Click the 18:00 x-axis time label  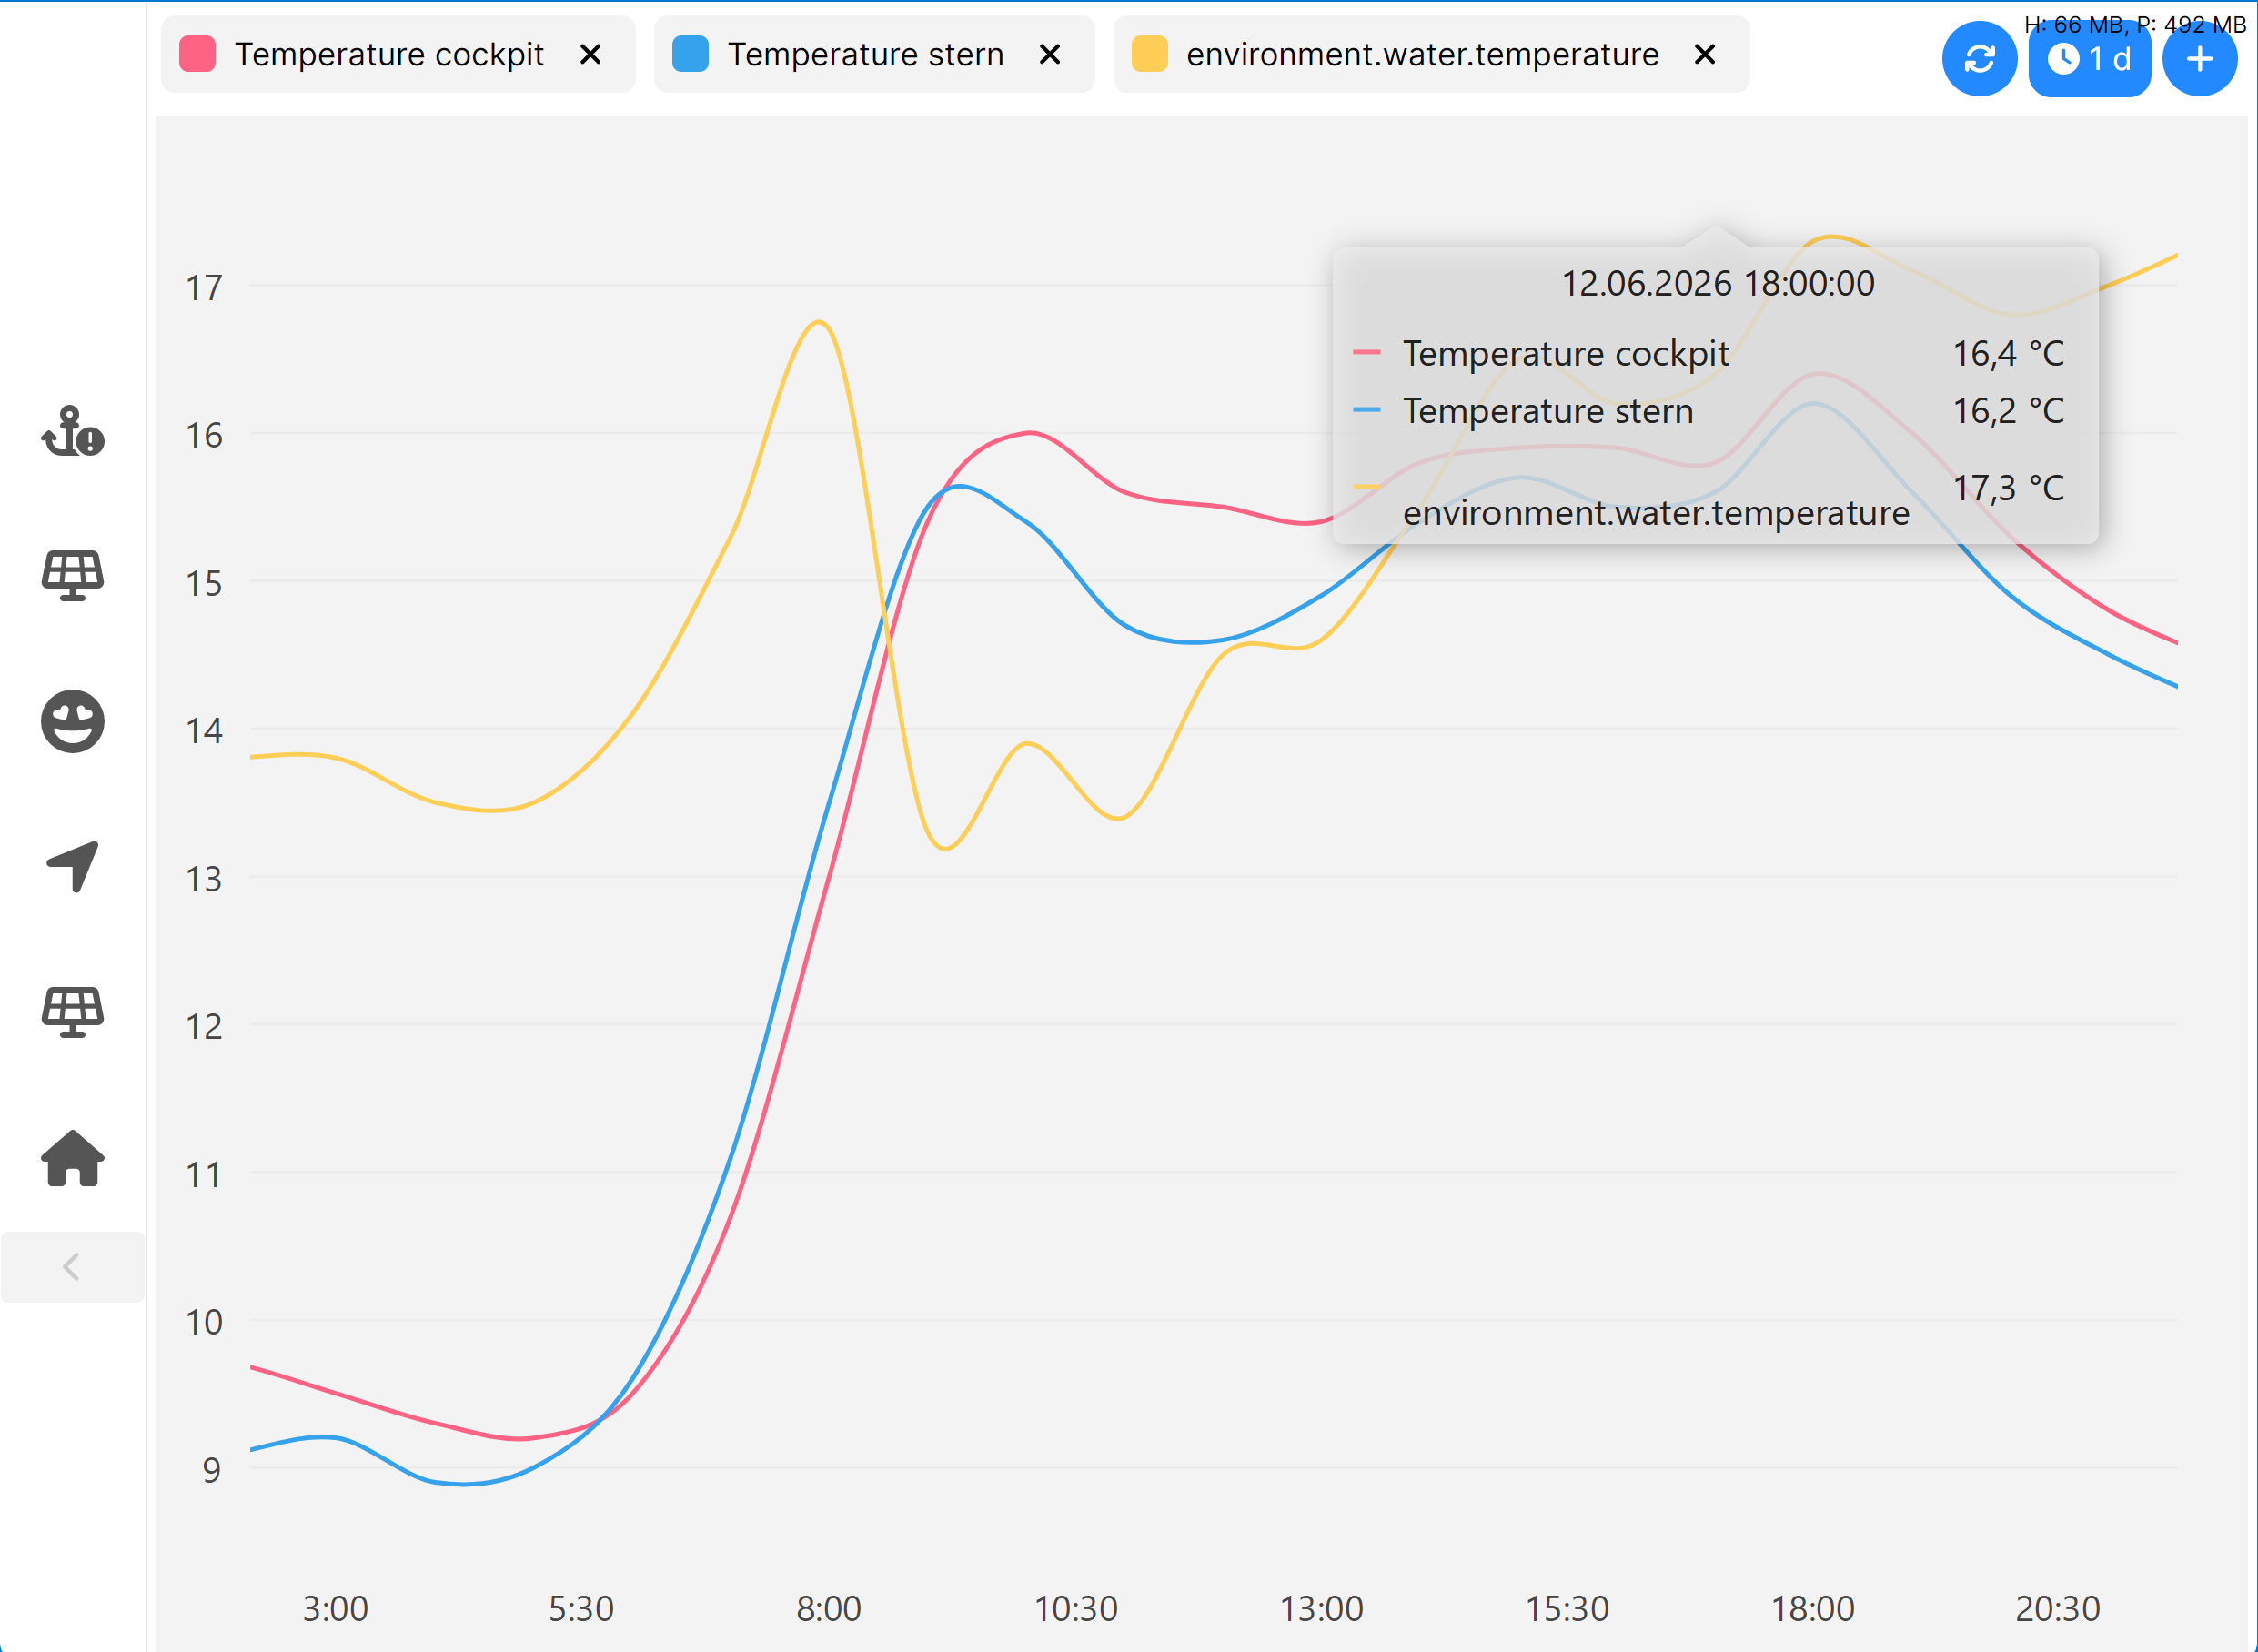coord(1812,1608)
